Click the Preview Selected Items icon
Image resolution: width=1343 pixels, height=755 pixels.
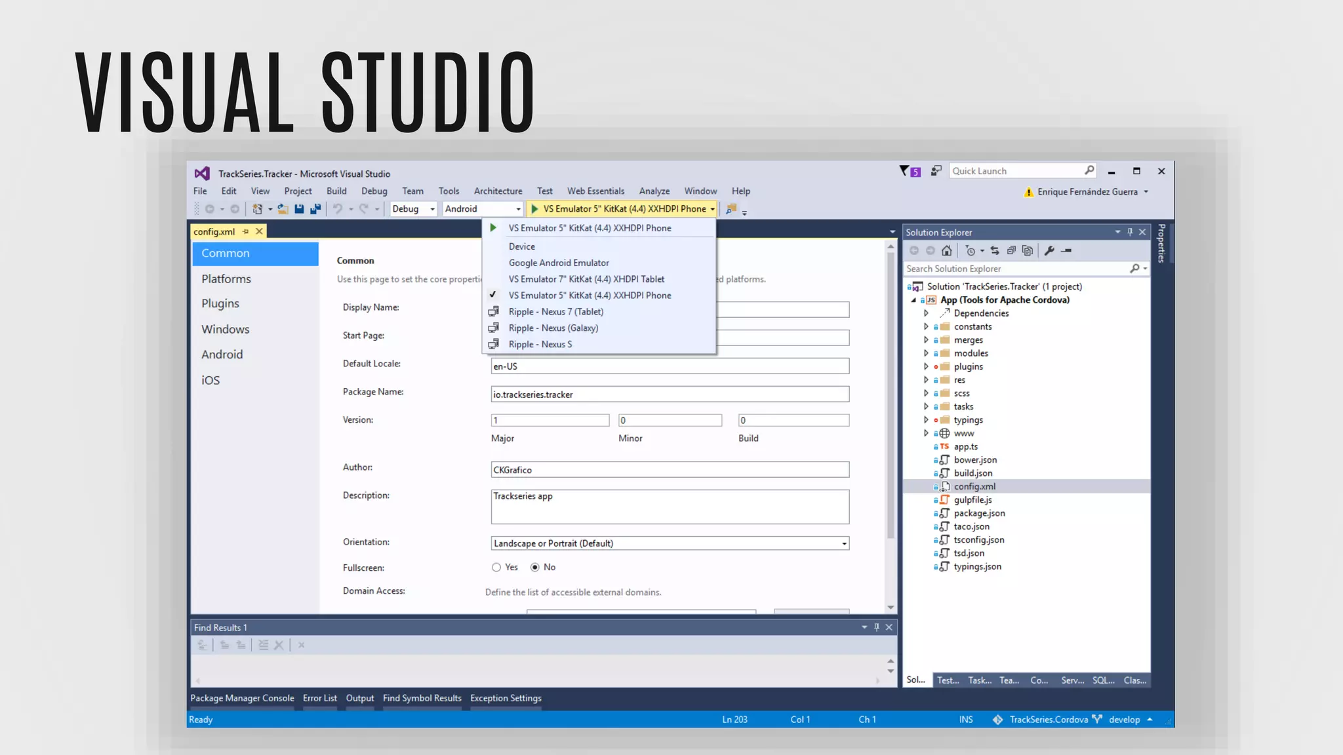click(1066, 250)
